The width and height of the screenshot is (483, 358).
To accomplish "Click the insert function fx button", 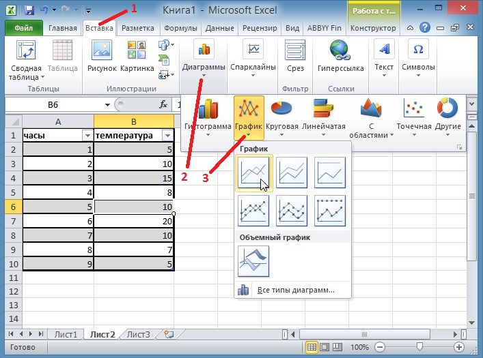I will [163, 104].
